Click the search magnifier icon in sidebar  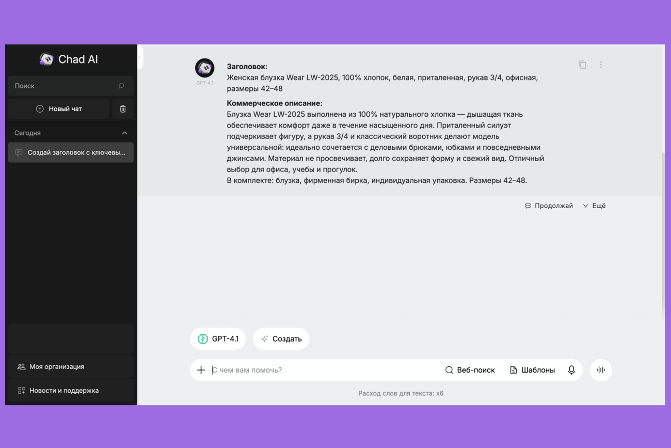tap(121, 86)
